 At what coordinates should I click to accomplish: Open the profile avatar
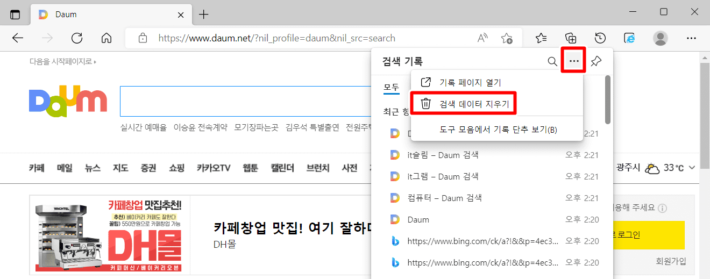click(x=660, y=38)
